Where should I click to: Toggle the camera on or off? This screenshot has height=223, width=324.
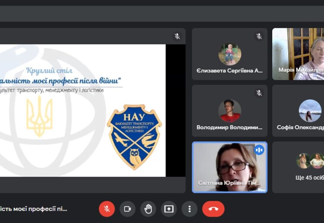pyautogui.click(x=127, y=209)
